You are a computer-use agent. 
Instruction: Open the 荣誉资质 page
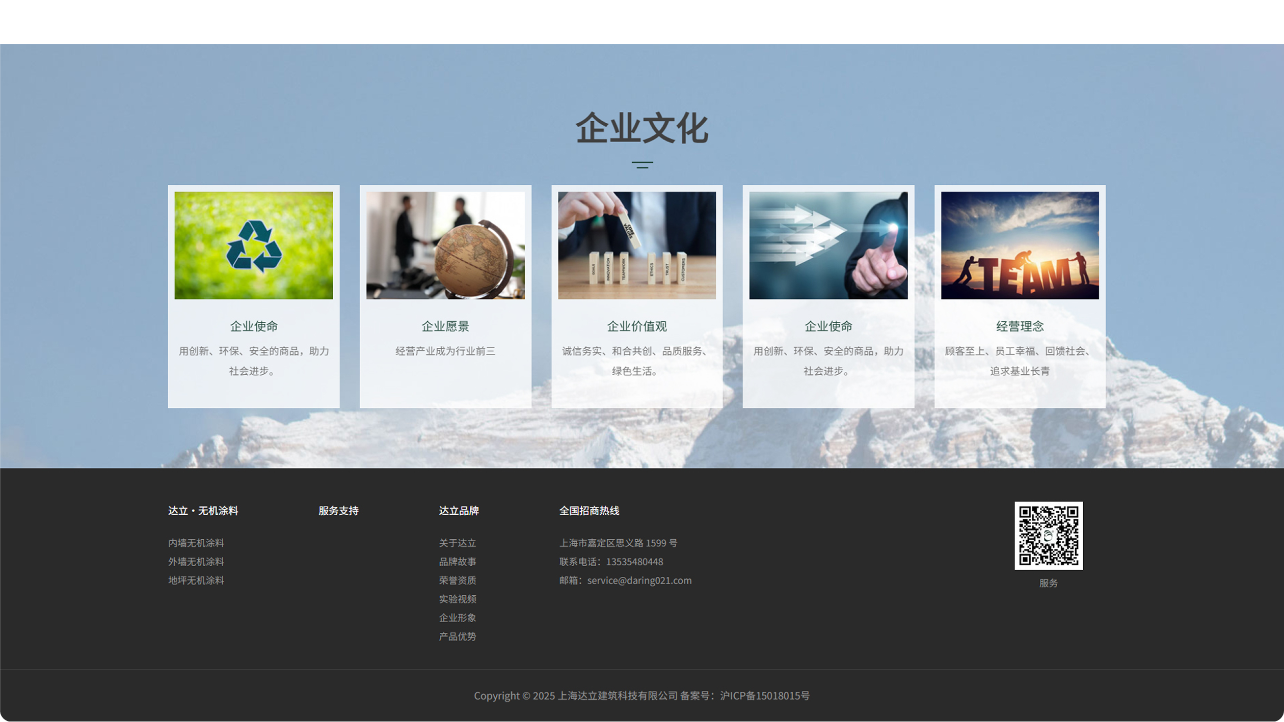click(458, 580)
